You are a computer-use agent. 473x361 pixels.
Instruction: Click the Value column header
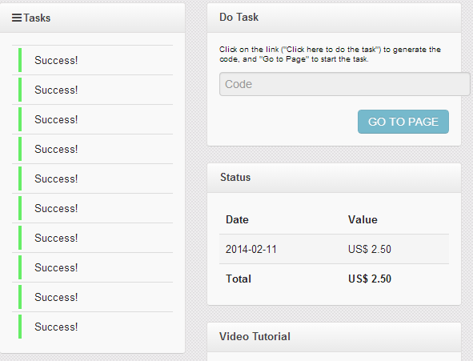363,219
